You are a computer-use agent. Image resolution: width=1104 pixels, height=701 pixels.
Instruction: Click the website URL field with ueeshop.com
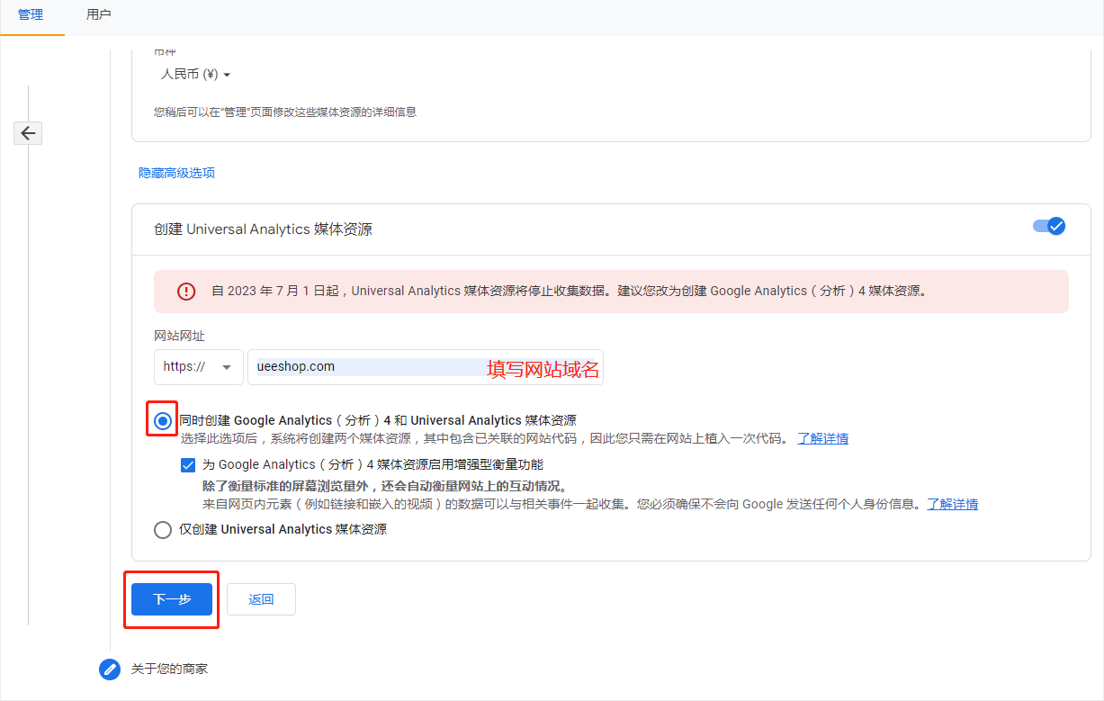(426, 367)
